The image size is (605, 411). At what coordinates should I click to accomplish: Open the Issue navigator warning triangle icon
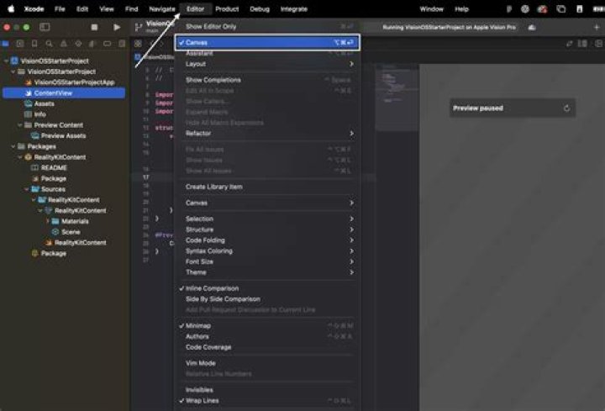click(64, 44)
